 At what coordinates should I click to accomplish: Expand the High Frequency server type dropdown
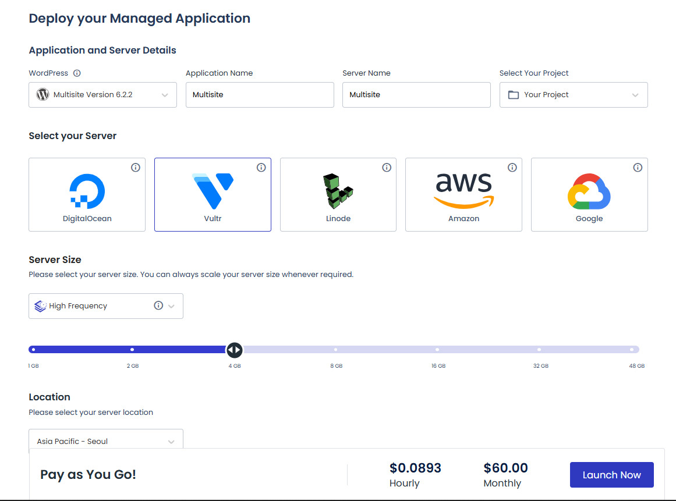pyautogui.click(x=171, y=305)
